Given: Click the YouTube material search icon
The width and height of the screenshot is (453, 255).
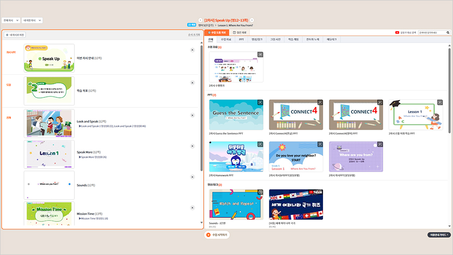Looking at the screenshot, I should pyautogui.click(x=397, y=33).
